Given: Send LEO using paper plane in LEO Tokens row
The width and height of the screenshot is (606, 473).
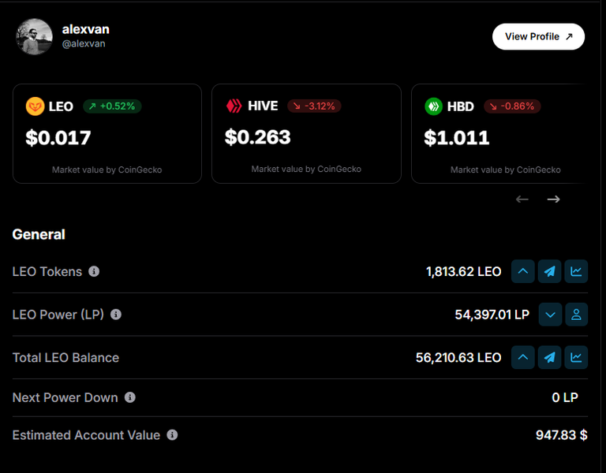Looking at the screenshot, I should 549,271.
